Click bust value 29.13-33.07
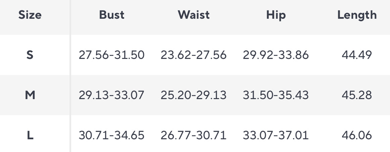Viewport: 390px width, 152px height. tap(112, 95)
